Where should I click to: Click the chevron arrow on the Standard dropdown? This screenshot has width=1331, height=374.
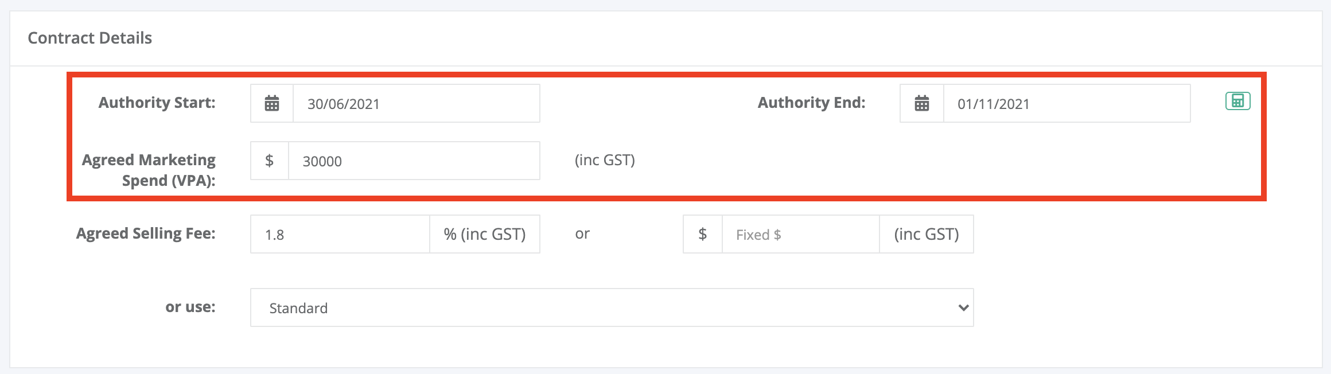pos(963,307)
